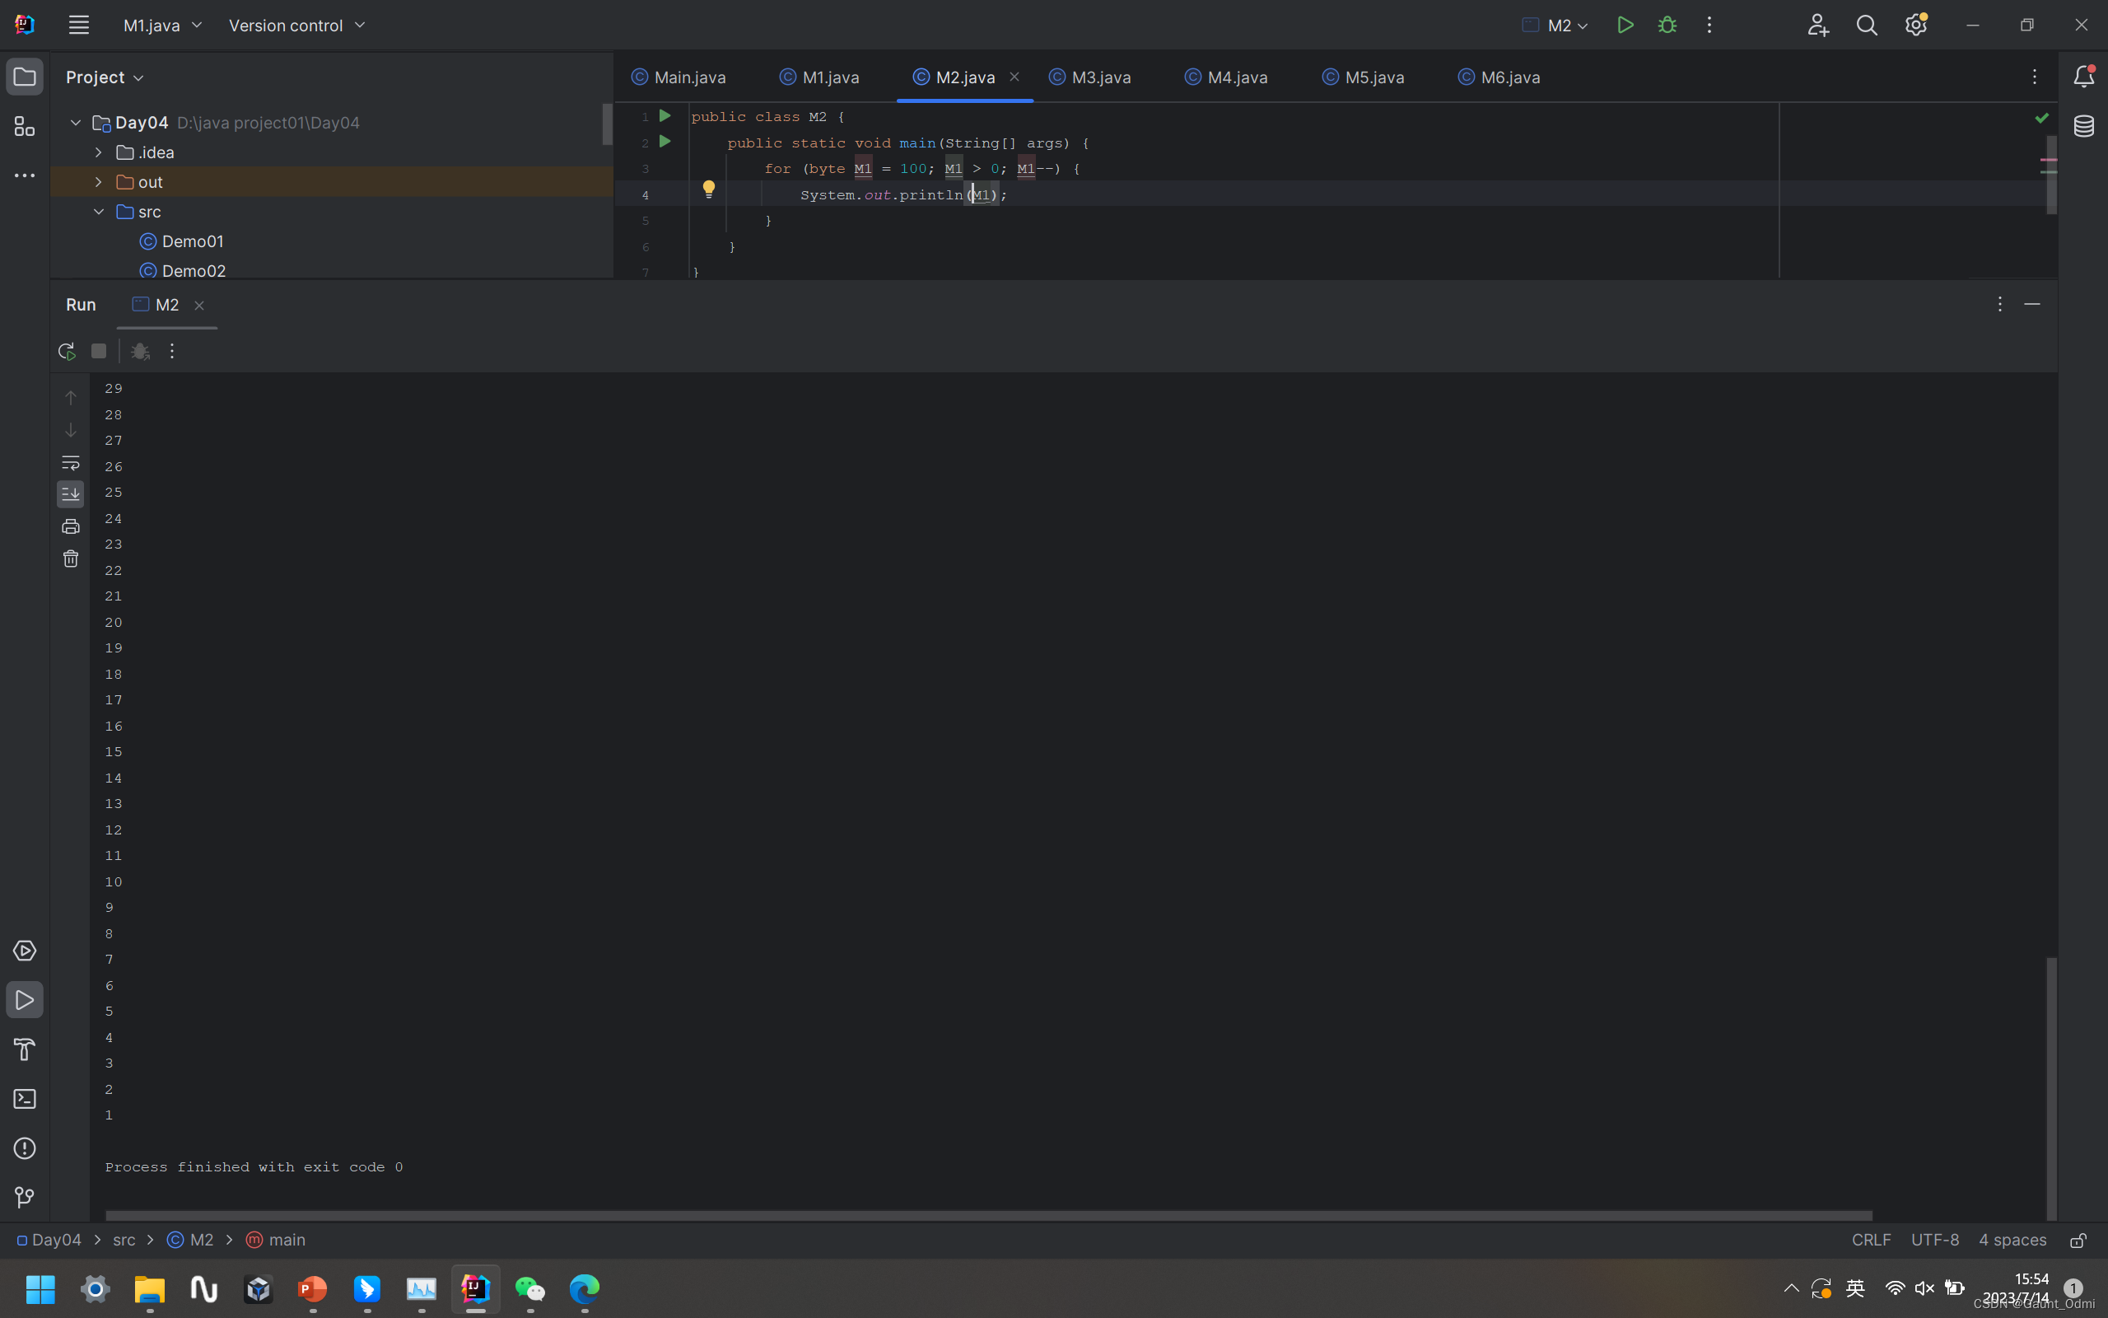Clear all console output with trash icon
The width and height of the screenshot is (2108, 1318).
tap(71, 559)
